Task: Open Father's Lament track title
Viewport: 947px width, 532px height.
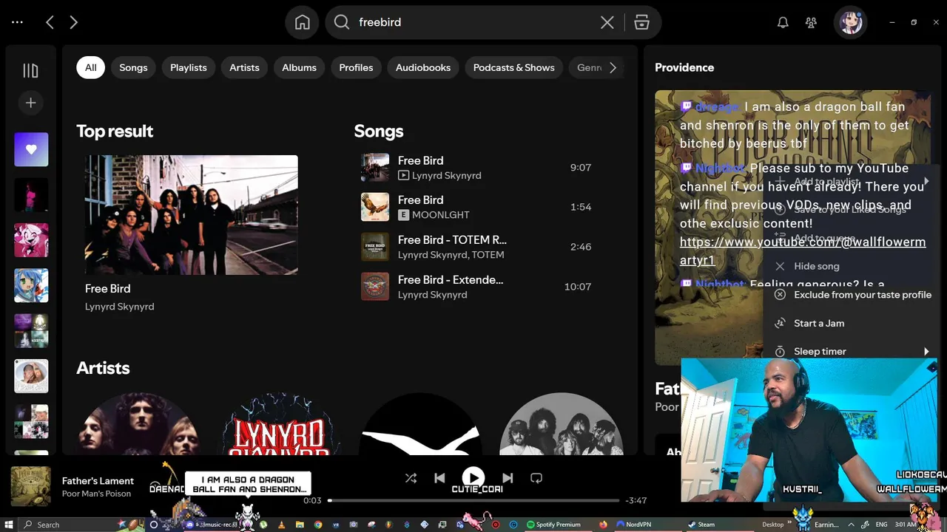Action: [98, 481]
